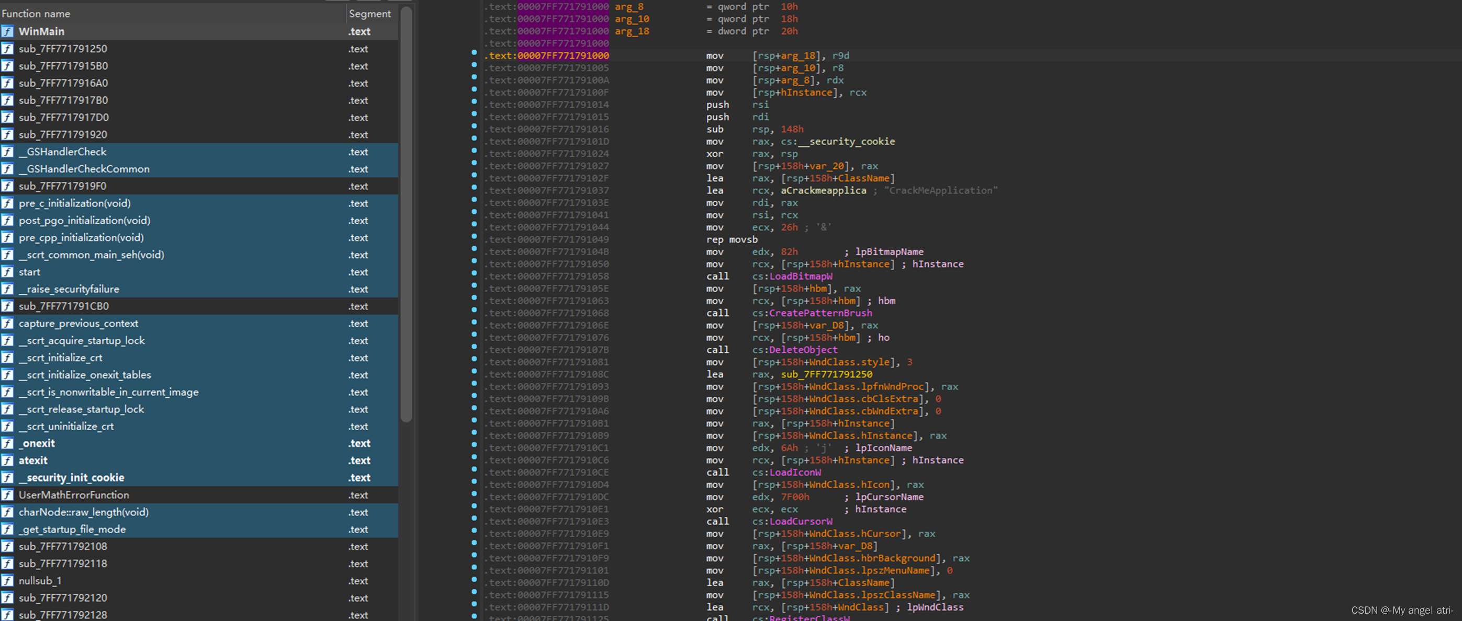This screenshot has width=1462, height=621.
Task: Toggle breakpoint dot at the xor ecx, ecx line
Action: tap(475, 507)
